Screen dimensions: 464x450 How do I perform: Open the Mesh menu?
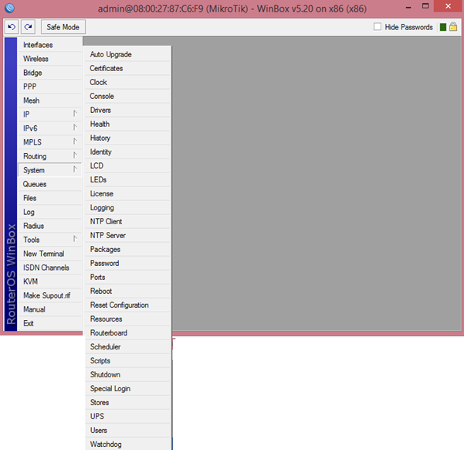(x=49, y=101)
